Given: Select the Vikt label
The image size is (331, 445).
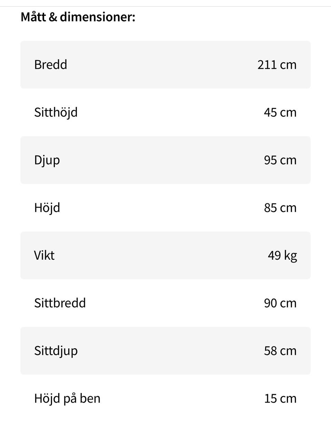Looking at the screenshot, I should pos(44,256).
